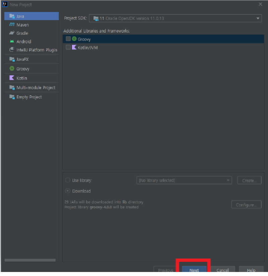Click the Help button
The image size is (268, 276).
coord(251,270)
